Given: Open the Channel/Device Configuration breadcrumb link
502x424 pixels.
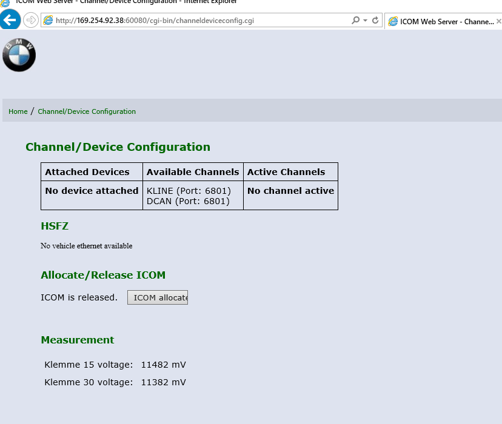Looking at the screenshot, I should [87, 111].
